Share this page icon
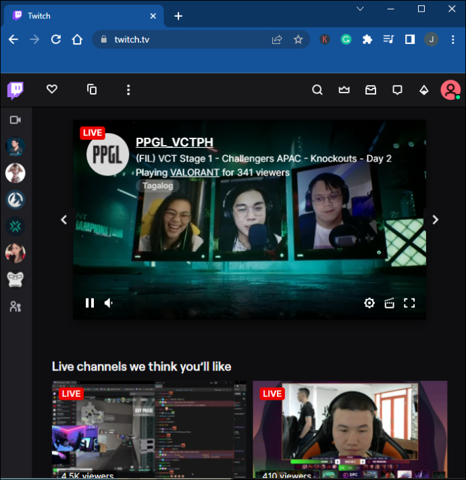Image resolution: width=466 pixels, height=480 pixels. click(277, 39)
